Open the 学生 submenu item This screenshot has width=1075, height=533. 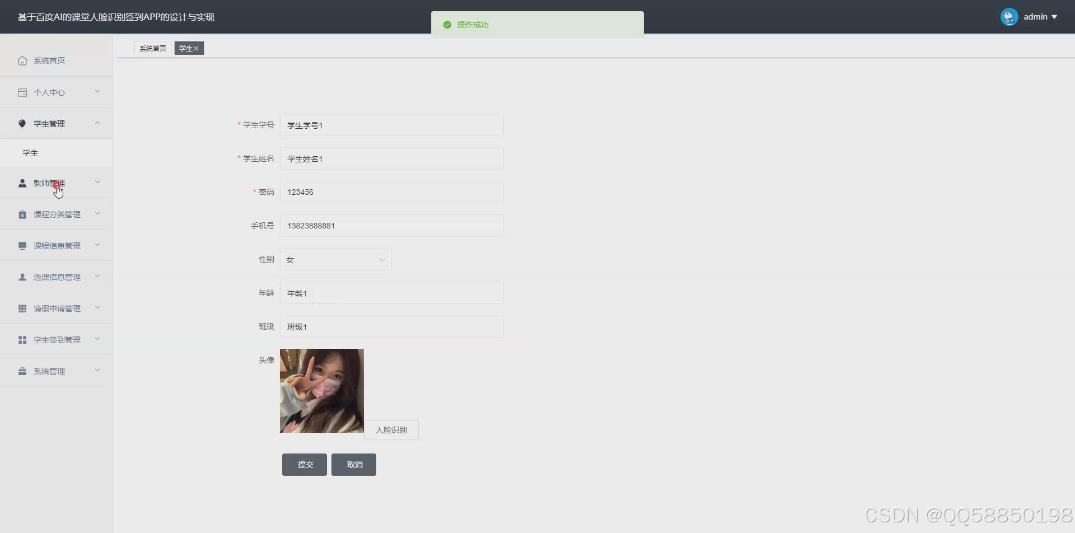coord(56,153)
